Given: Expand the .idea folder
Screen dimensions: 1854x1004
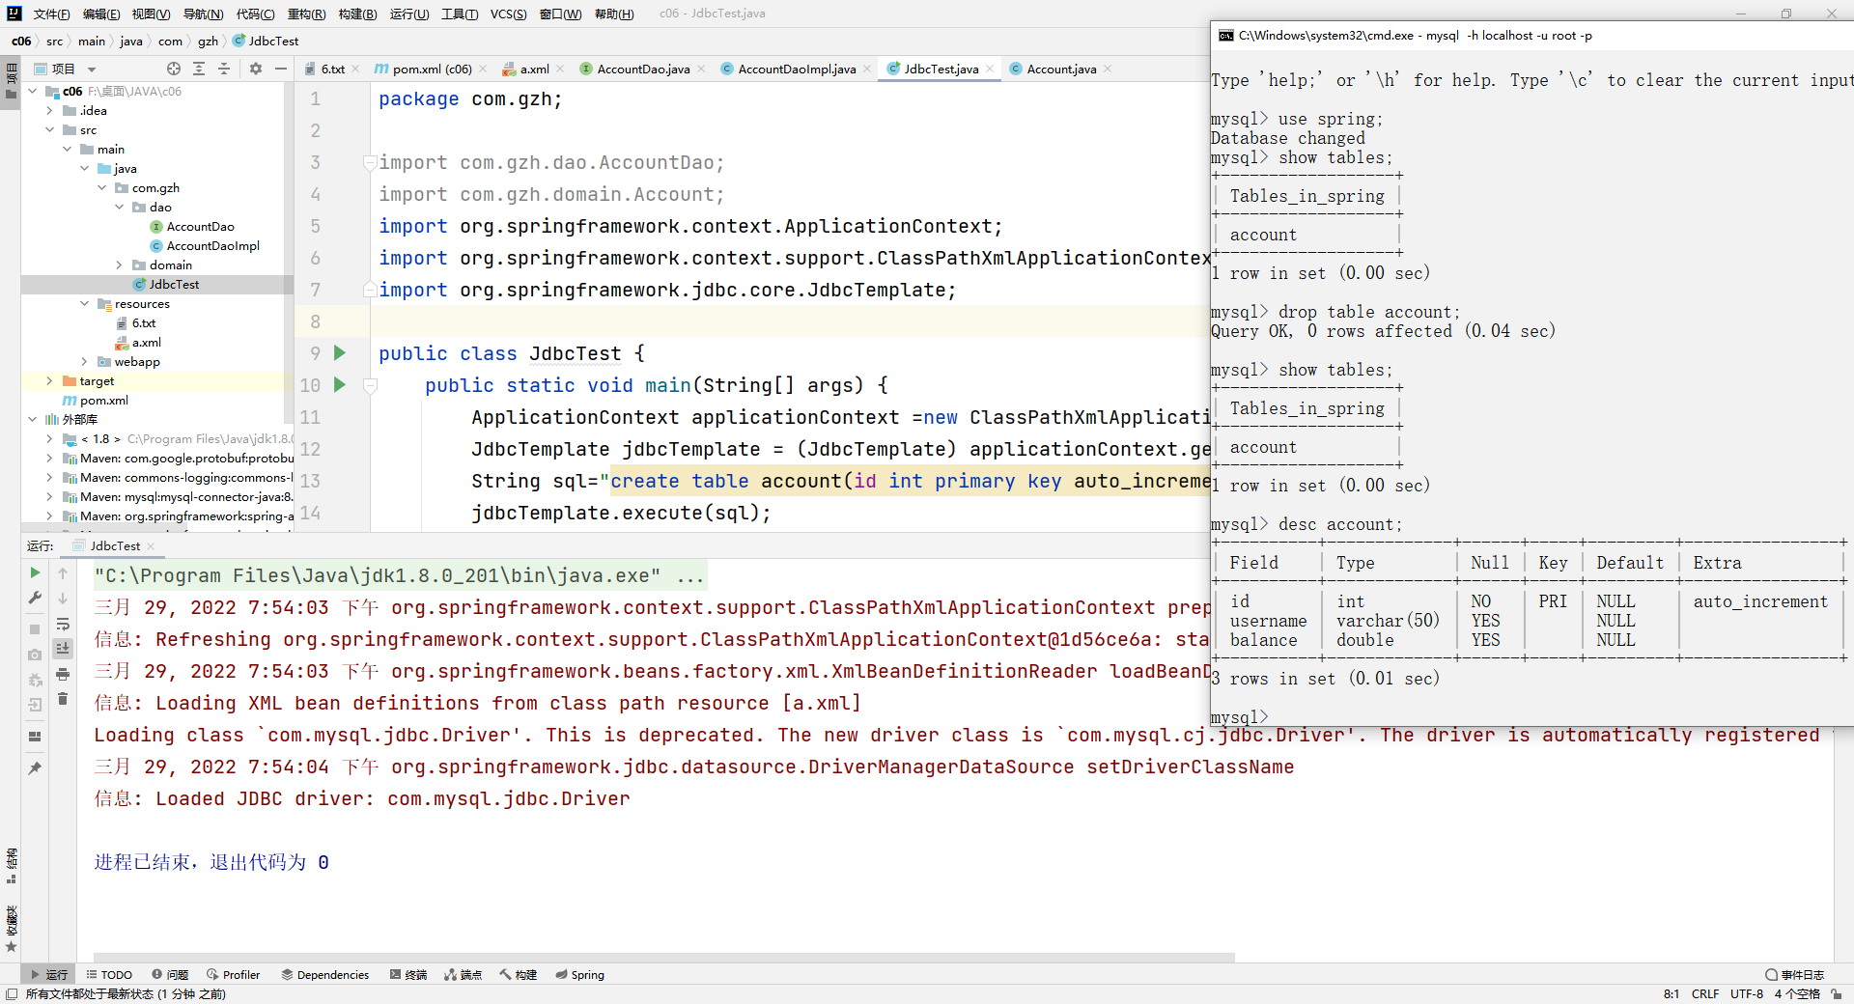Looking at the screenshot, I should pos(50,111).
